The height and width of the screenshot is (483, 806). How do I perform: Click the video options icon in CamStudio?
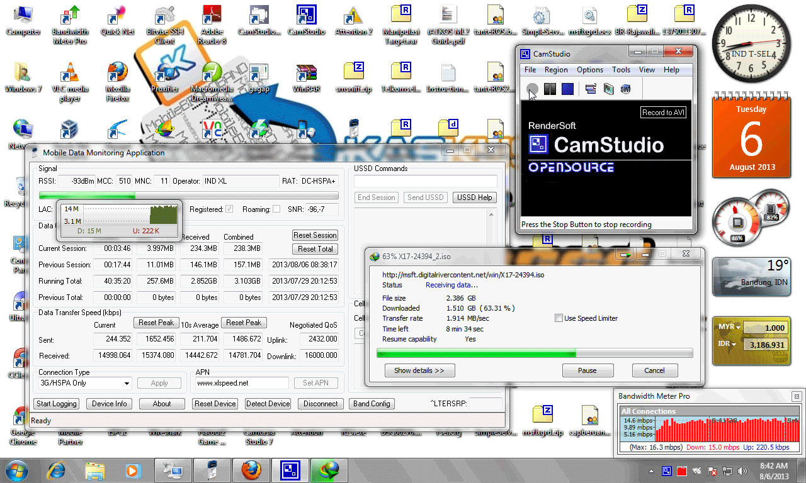click(x=607, y=89)
